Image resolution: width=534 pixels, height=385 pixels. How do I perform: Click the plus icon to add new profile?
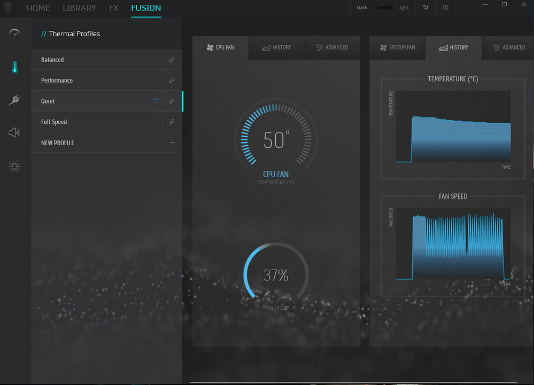tap(172, 143)
